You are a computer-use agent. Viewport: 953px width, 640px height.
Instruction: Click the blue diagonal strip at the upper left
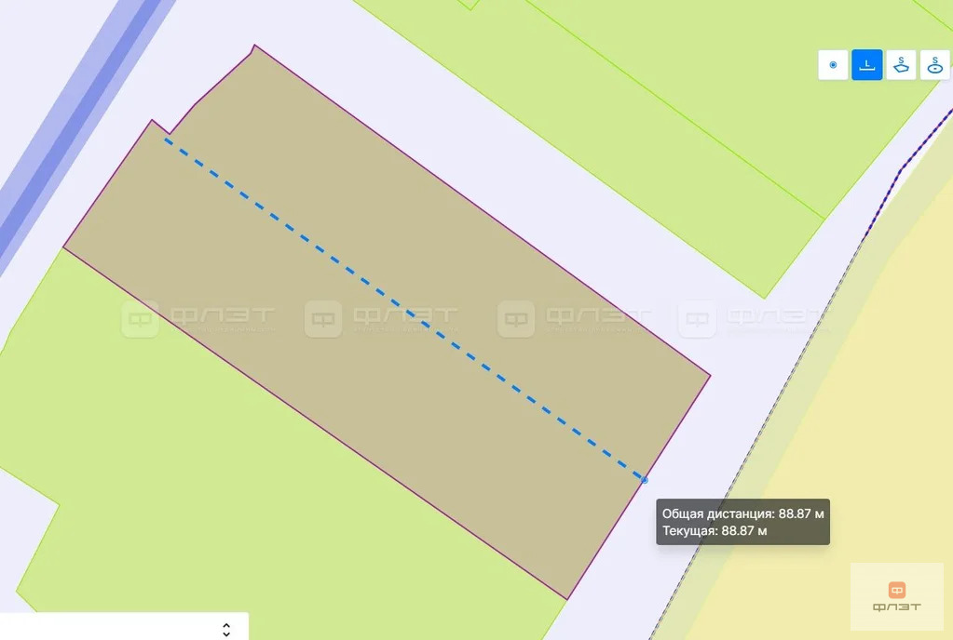pyautogui.click(x=79, y=121)
